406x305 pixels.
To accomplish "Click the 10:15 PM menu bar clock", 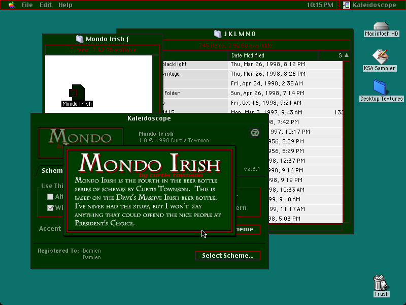I will tap(320, 5).
